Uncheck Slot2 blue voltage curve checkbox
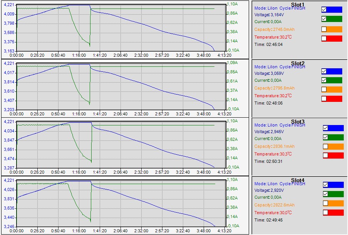This screenshot has width=348, height=235. click(324, 71)
